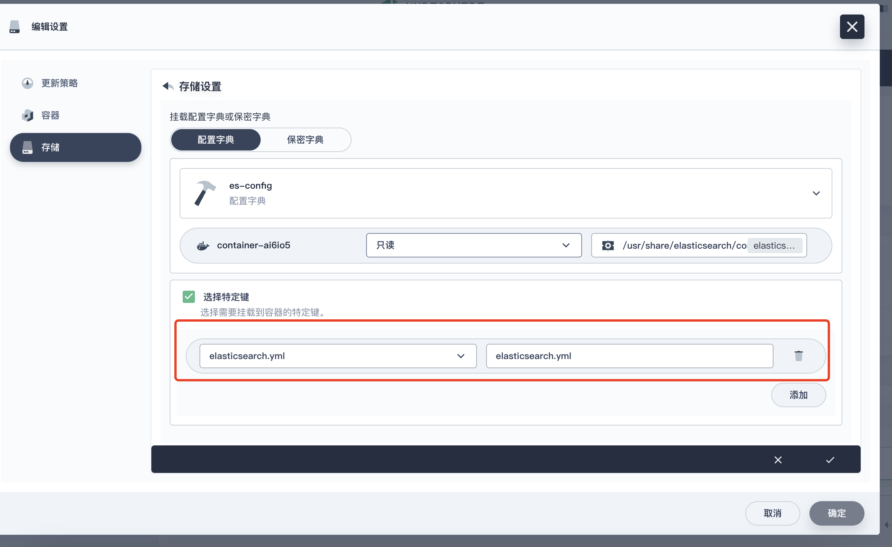Click the gear icon in mount path field
The image size is (892, 547).
(x=608, y=246)
